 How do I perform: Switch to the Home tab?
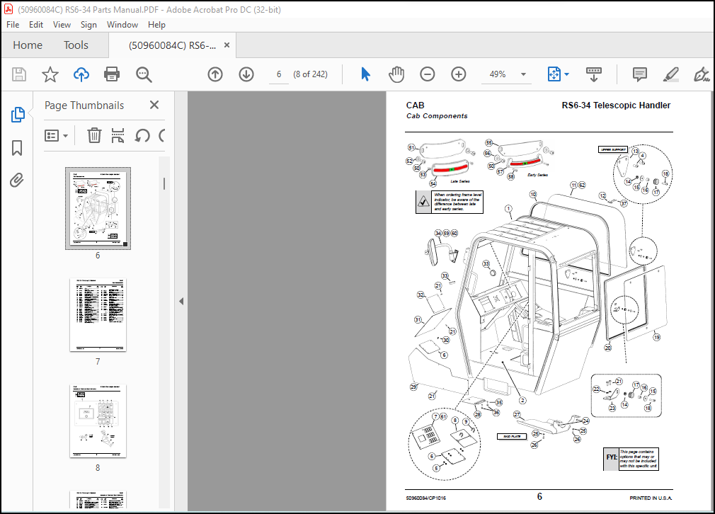click(x=28, y=45)
